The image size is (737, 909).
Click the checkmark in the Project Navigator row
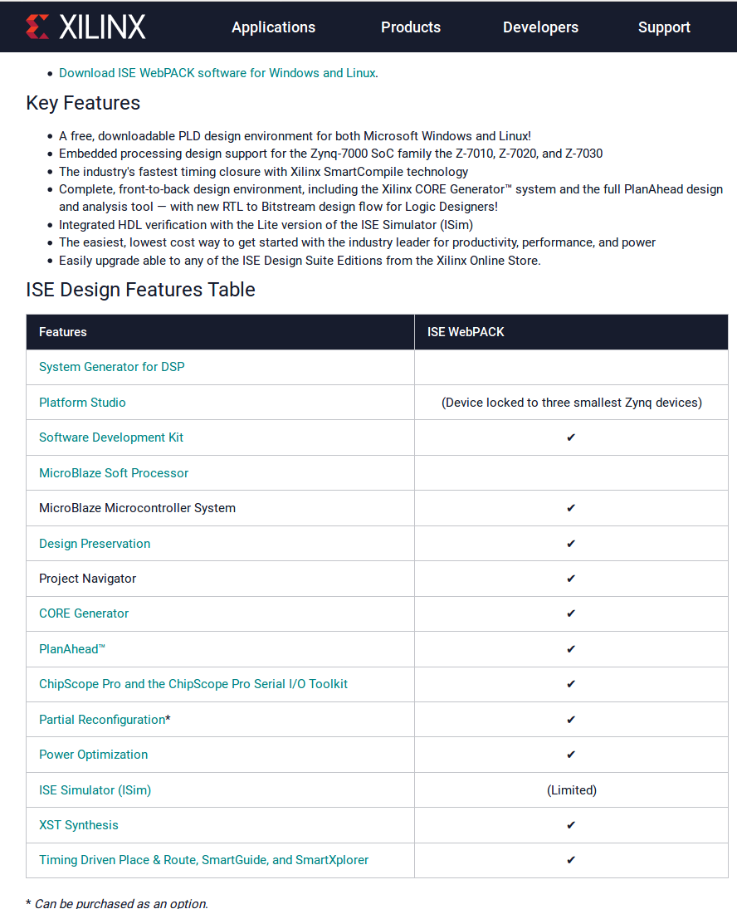pyautogui.click(x=571, y=579)
